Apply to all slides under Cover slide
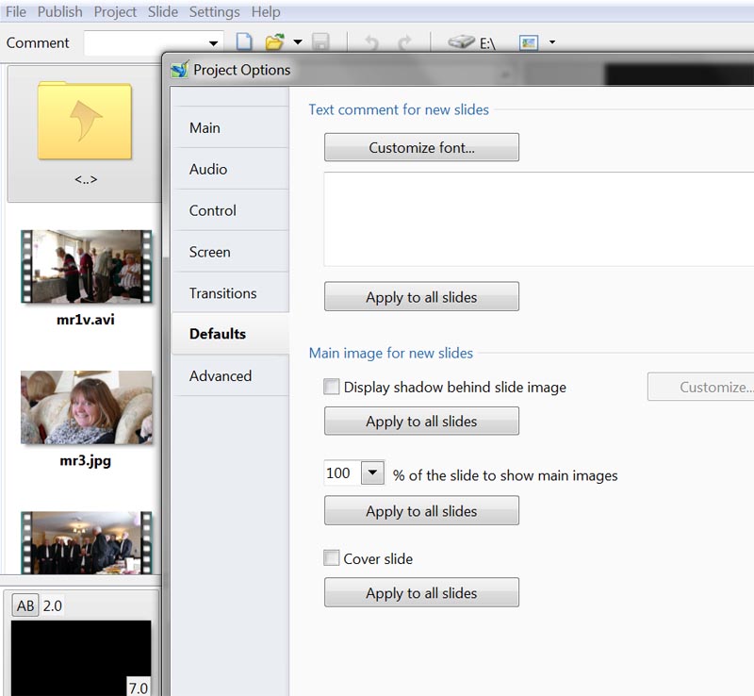The image size is (754, 696). coord(421,593)
